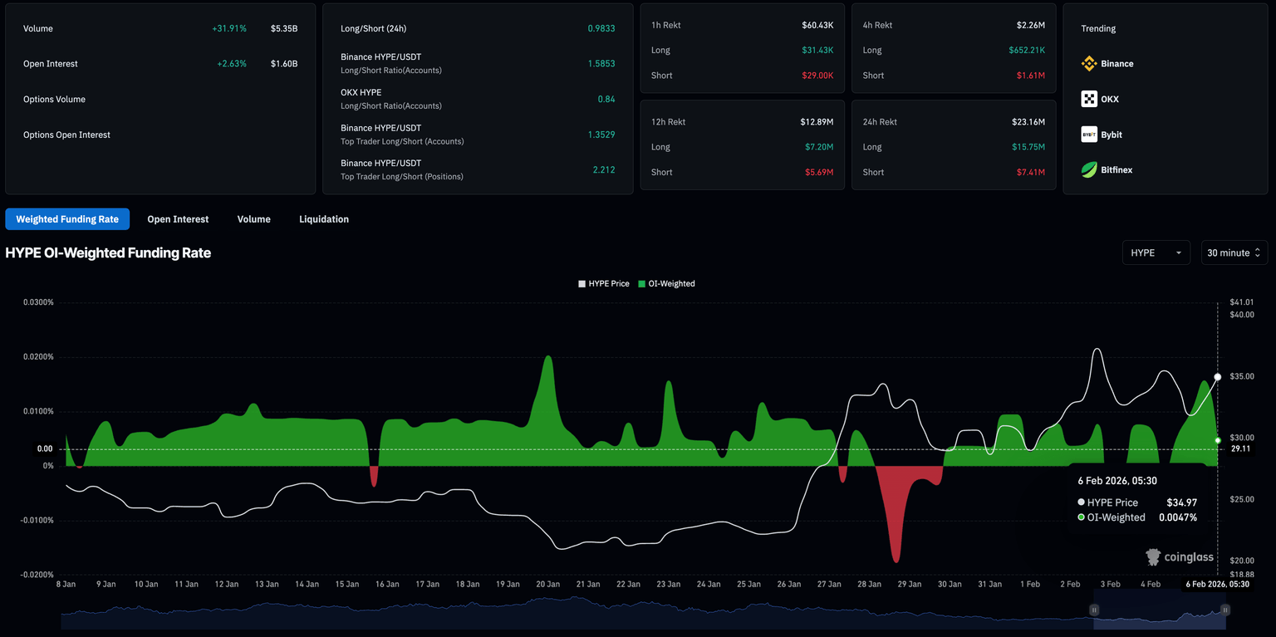Click right handle of timeline range selector

click(1225, 610)
